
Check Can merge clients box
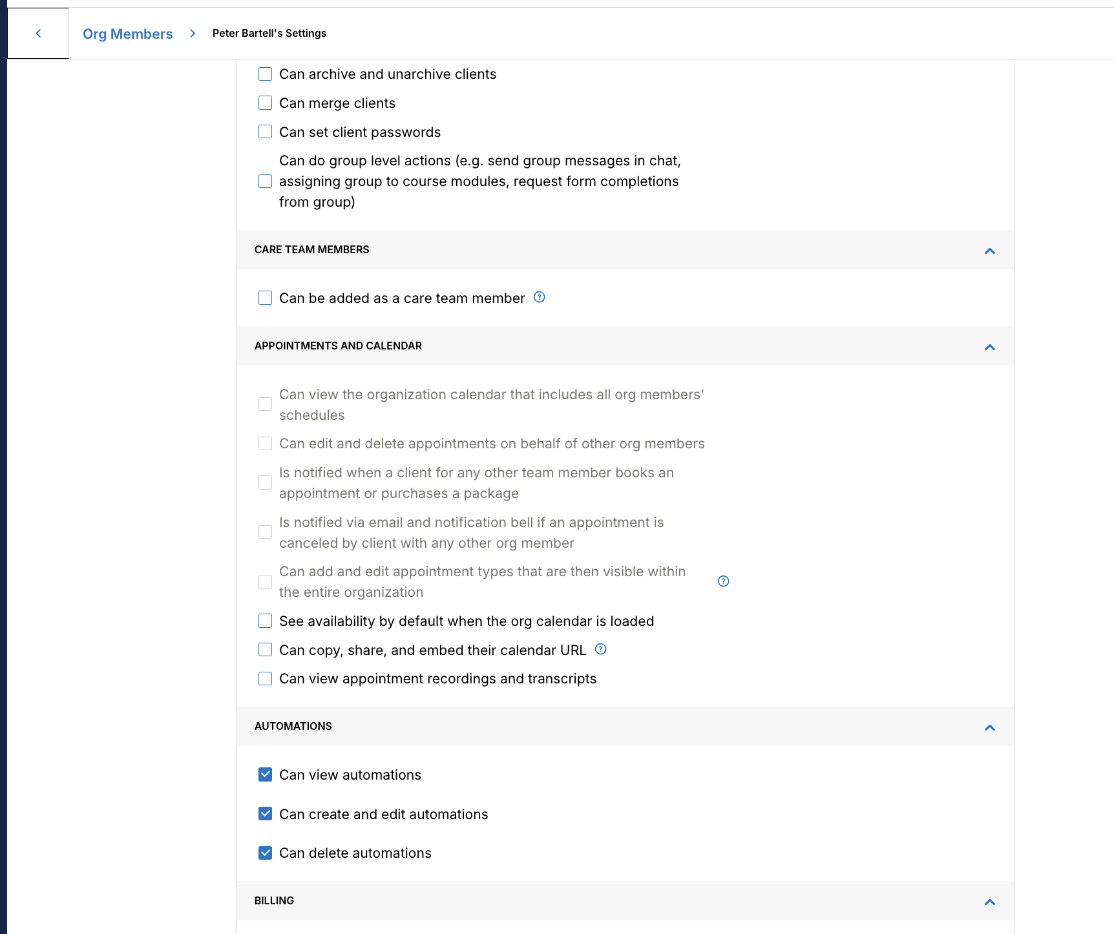(265, 103)
